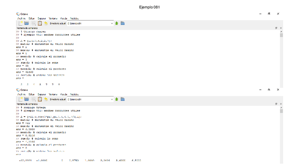Click Undo arrow icon in lower Octave toolbar

pos(46,99)
